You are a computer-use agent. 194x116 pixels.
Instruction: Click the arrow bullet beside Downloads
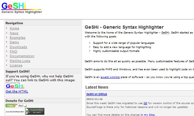7,47
